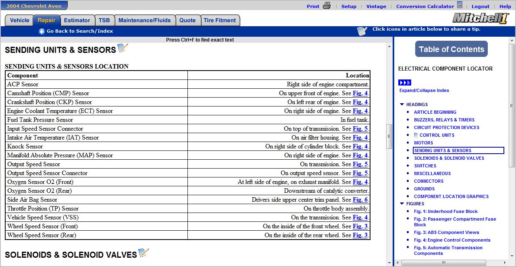Click 'Throttle Position (TP) Sensor' cell
Viewport: 516px width, 267px height.
coord(96,209)
